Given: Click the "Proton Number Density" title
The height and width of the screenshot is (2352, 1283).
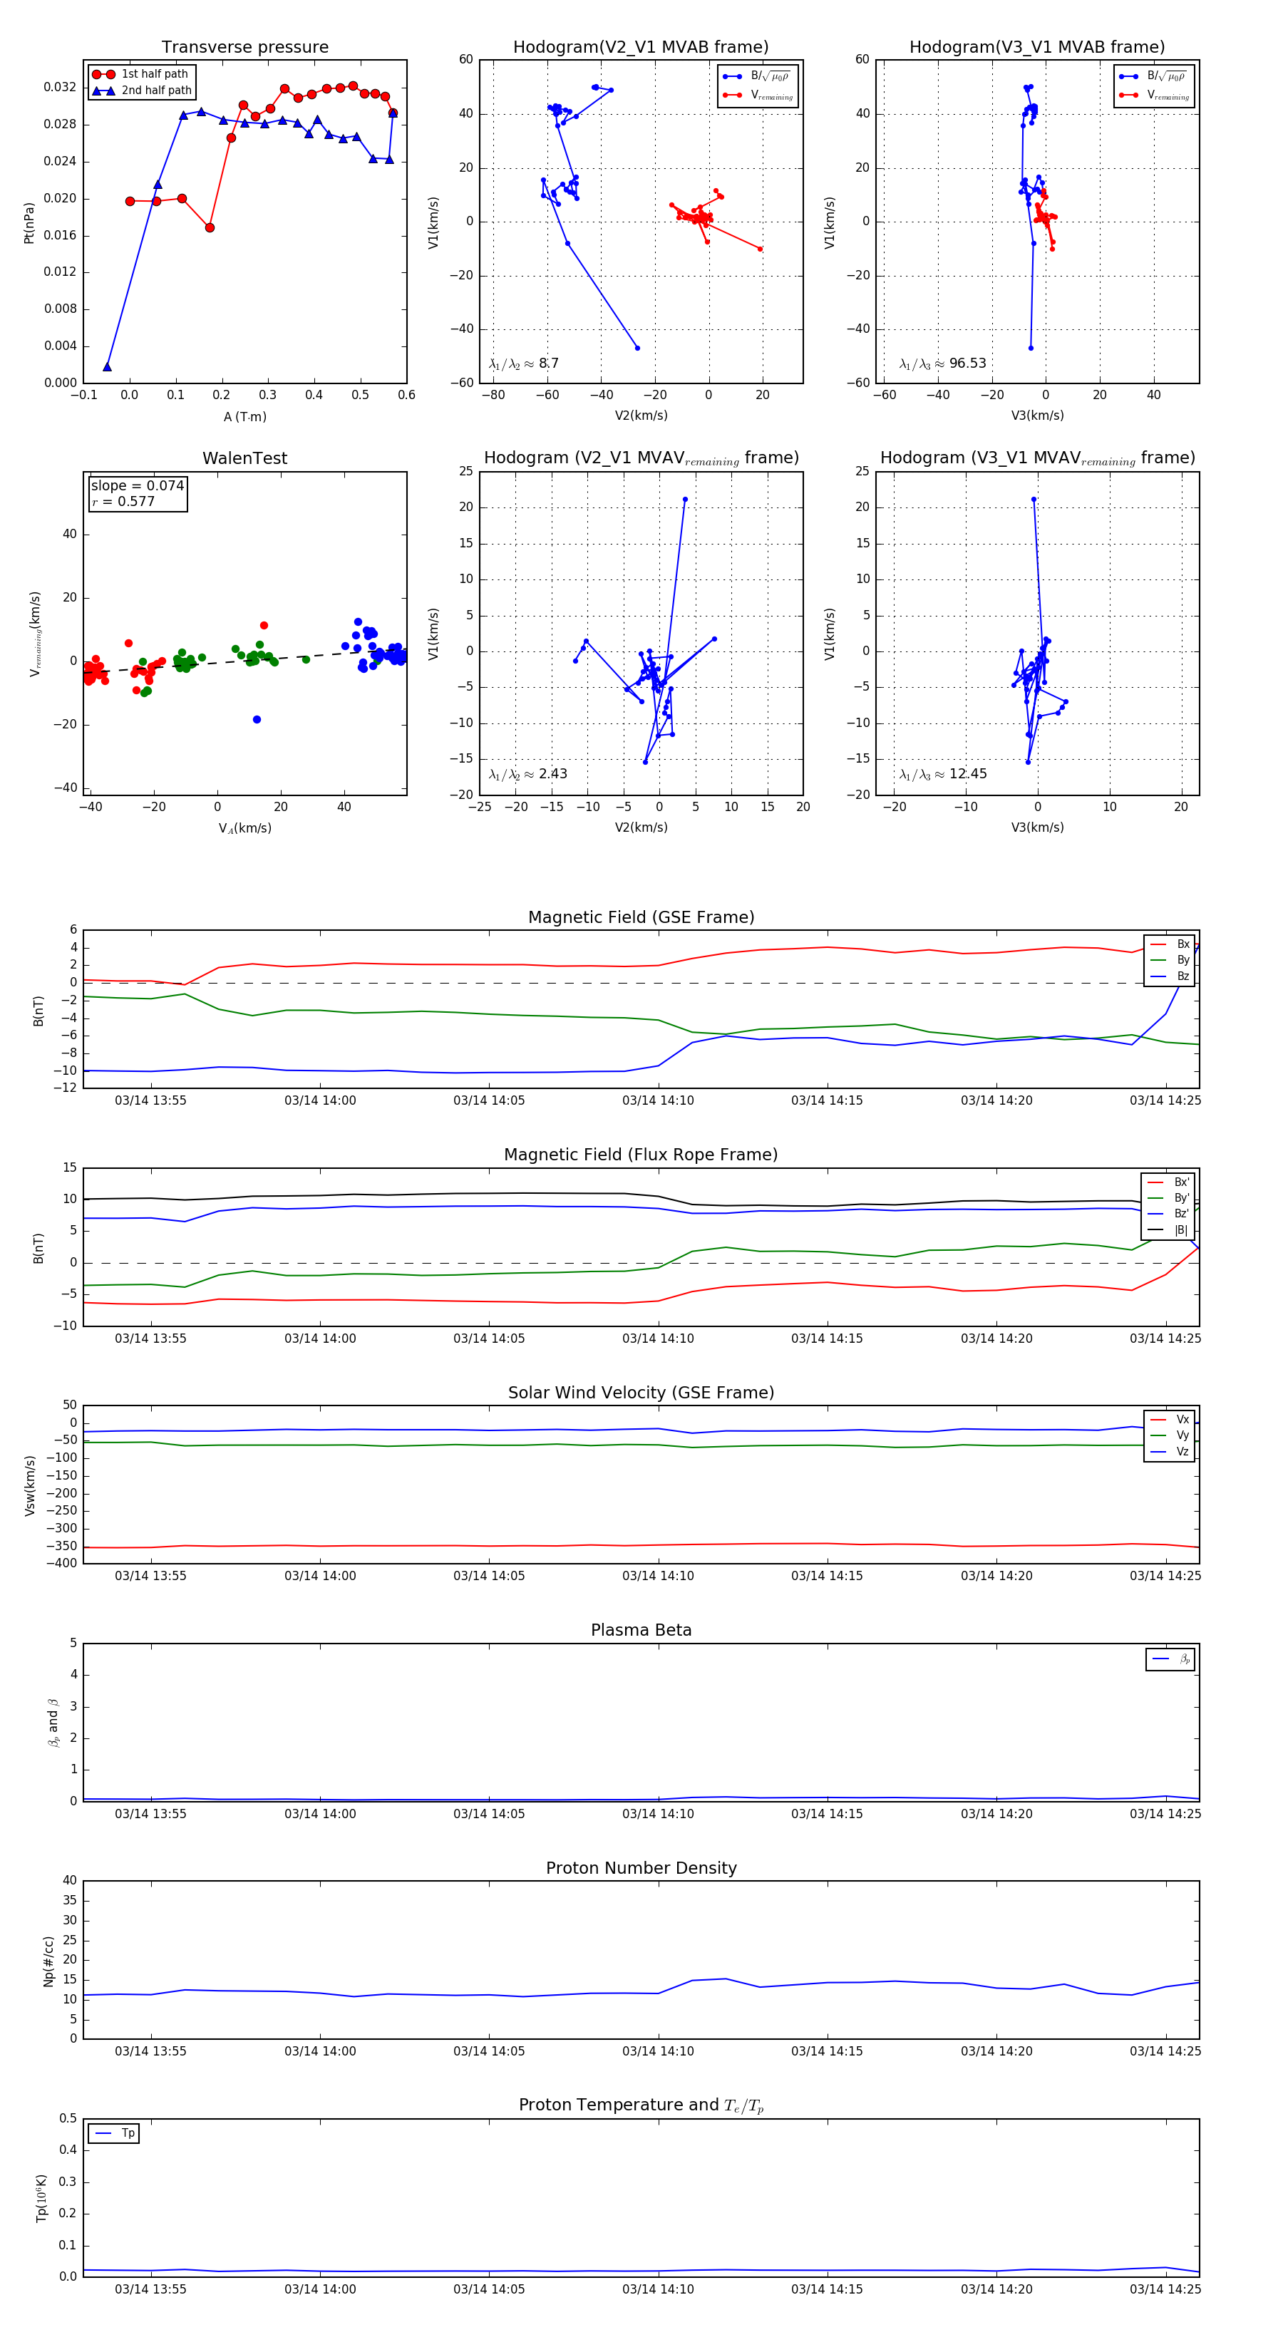Looking at the screenshot, I should pyautogui.click(x=641, y=1868).
